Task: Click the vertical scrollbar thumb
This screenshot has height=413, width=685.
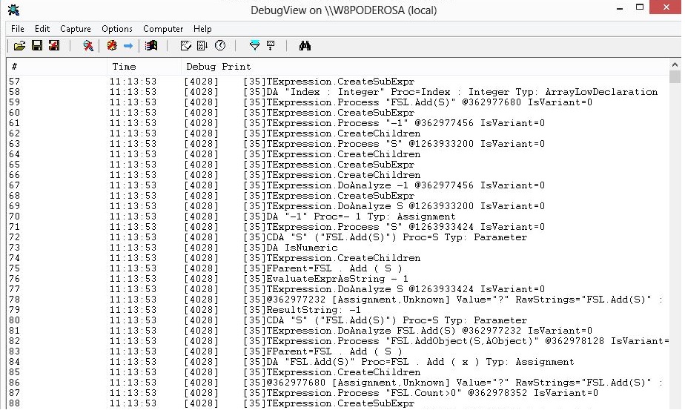Action: tap(675, 76)
